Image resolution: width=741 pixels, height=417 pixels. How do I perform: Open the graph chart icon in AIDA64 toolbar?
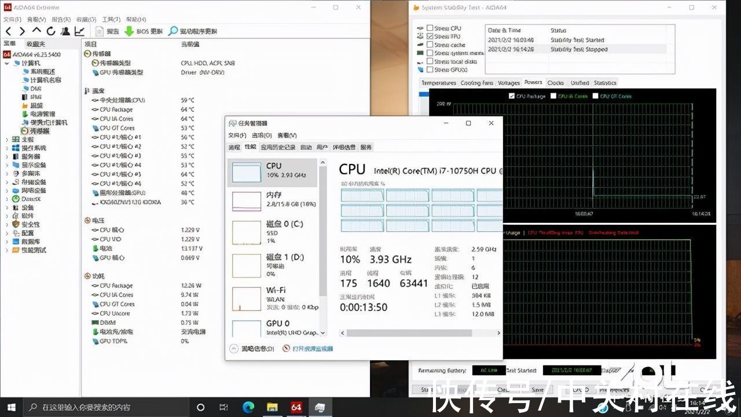79,31
